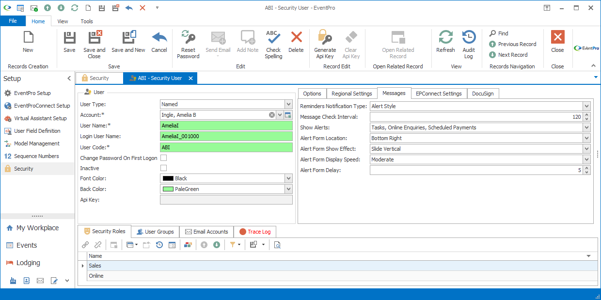Go to Next Record
This screenshot has width=601, height=300.
pyautogui.click(x=508, y=55)
